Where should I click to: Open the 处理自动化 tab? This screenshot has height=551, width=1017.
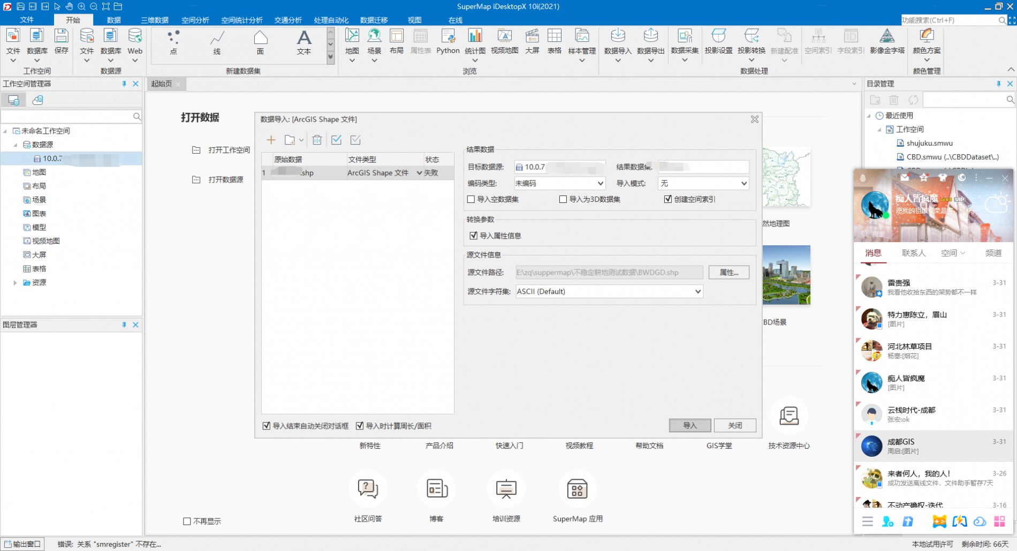pyautogui.click(x=331, y=20)
